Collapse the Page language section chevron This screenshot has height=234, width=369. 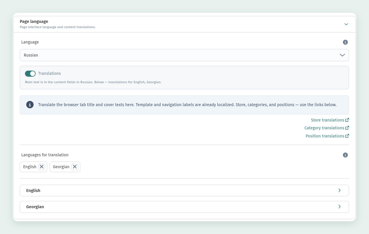(x=346, y=24)
